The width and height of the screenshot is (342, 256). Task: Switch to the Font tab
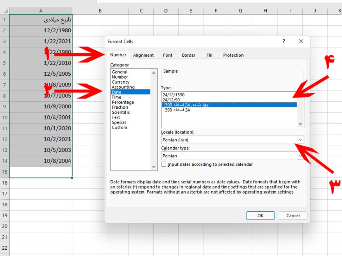pyautogui.click(x=168, y=55)
